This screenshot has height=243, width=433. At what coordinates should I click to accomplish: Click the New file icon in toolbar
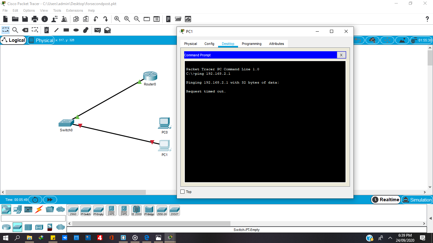5,19
